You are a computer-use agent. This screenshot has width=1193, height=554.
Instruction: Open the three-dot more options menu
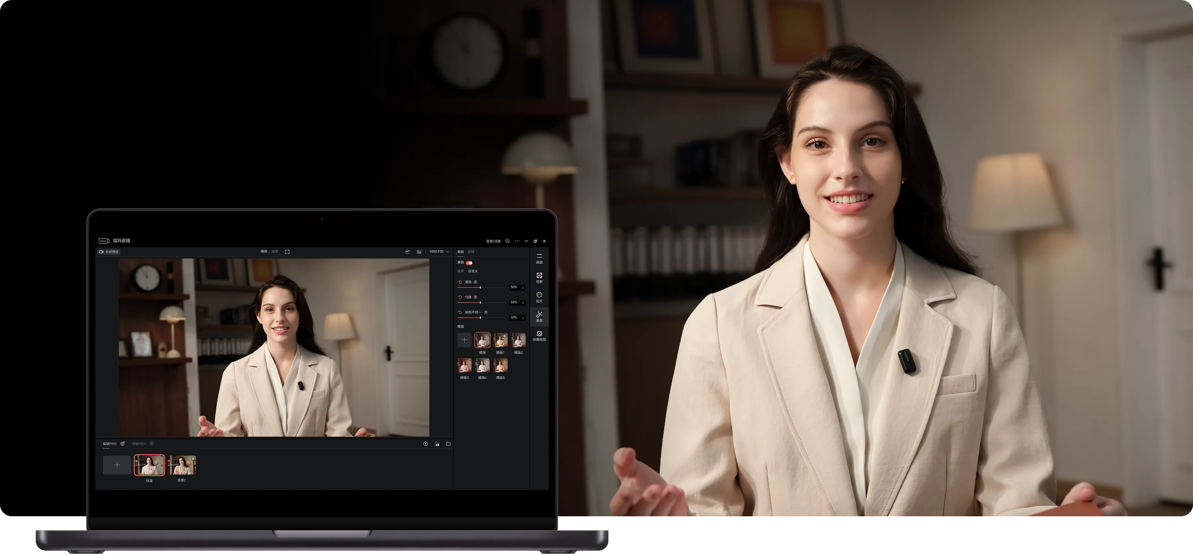pos(517,241)
